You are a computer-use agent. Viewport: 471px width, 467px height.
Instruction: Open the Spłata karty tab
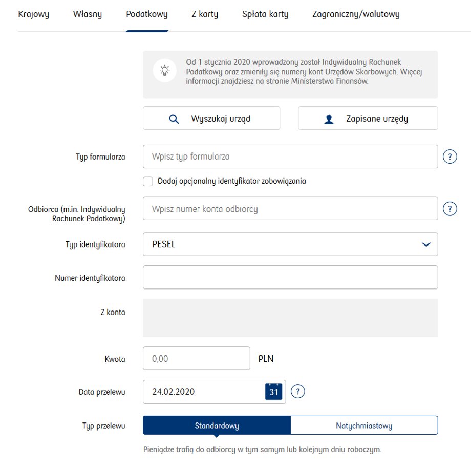pyautogui.click(x=265, y=14)
